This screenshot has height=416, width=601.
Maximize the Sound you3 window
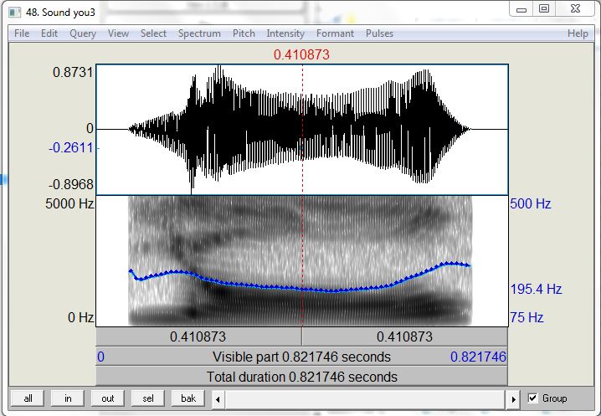(x=544, y=9)
